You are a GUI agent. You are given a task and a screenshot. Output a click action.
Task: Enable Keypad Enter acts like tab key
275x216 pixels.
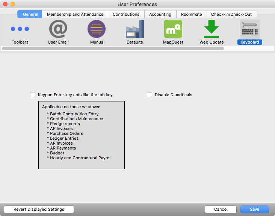coord(33,95)
